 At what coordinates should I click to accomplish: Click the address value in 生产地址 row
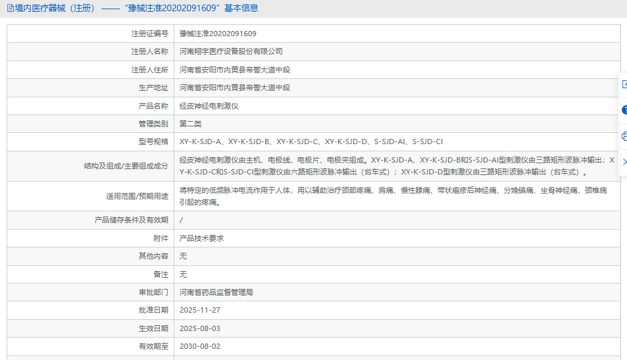pos(235,88)
